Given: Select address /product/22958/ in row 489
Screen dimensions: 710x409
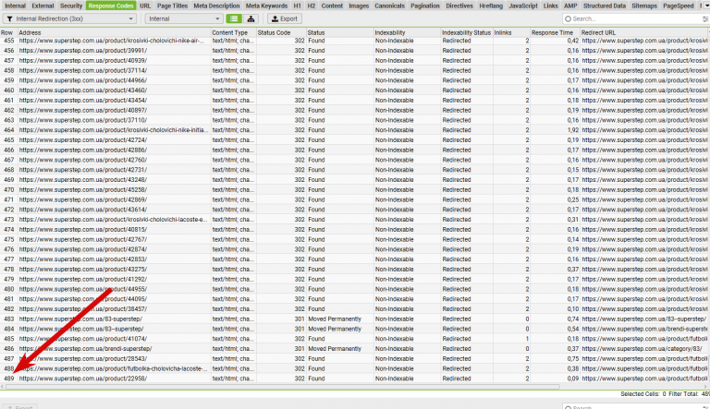Looking at the screenshot, I should (83, 379).
